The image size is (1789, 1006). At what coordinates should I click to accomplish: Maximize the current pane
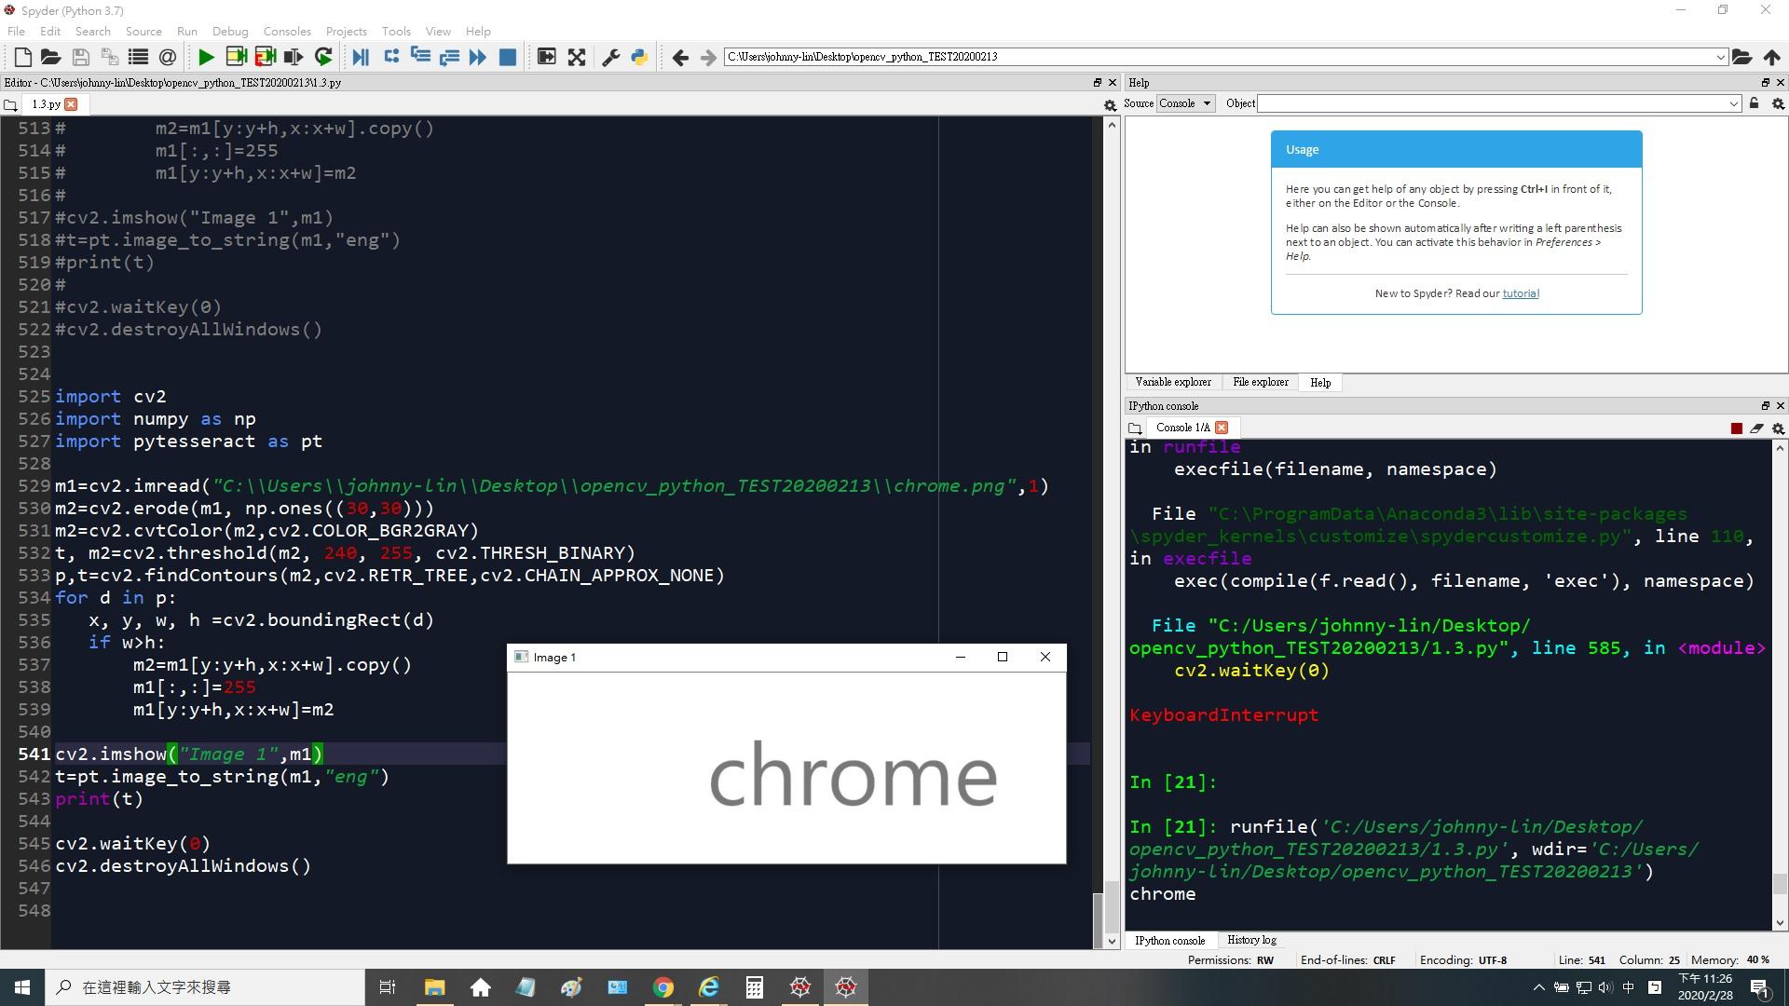coord(547,57)
